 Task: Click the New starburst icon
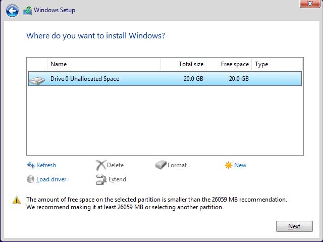229,165
